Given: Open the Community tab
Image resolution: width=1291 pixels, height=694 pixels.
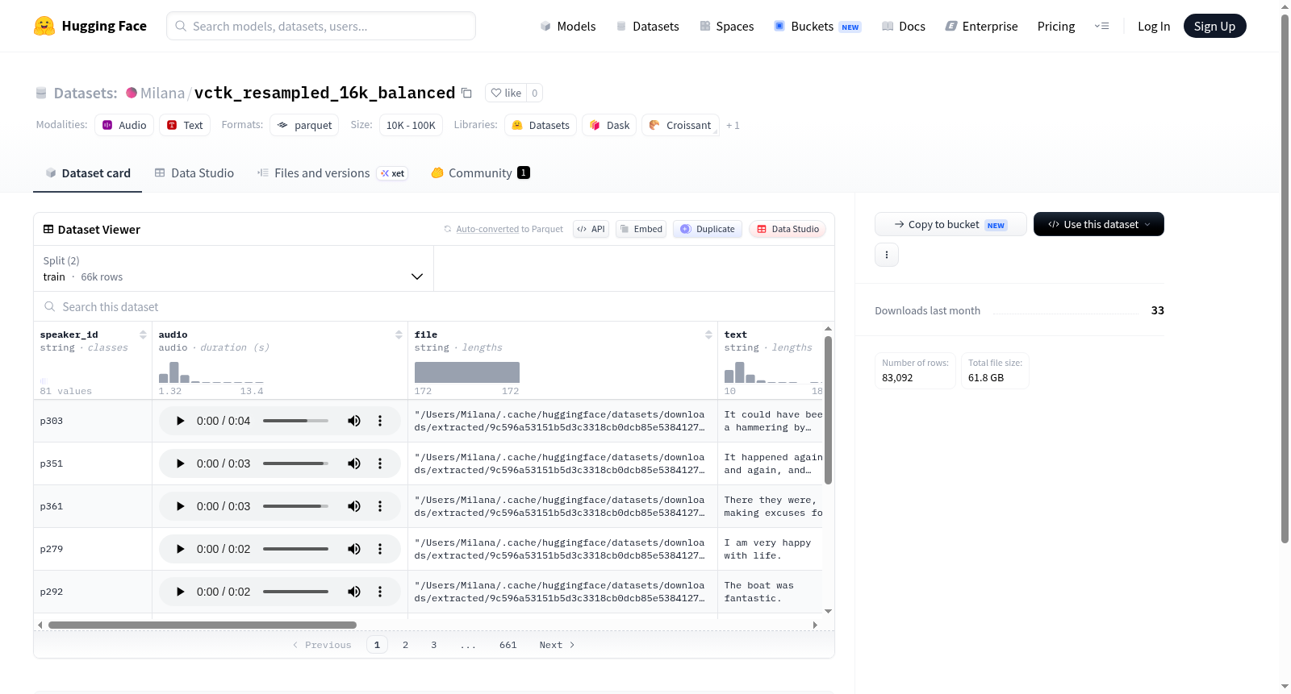Looking at the screenshot, I should (x=480, y=173).
